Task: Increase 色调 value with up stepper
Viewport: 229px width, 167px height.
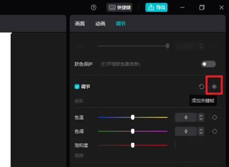Action: click(x=201, y=129)
